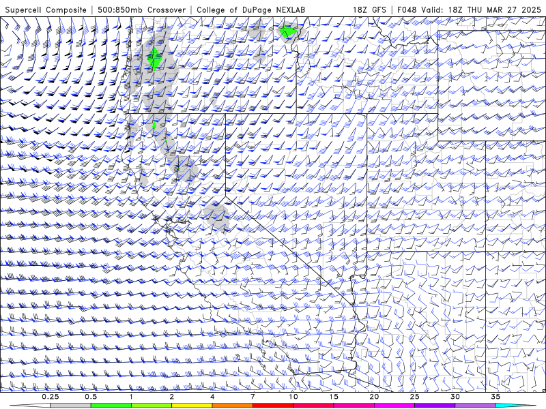Select the gray 0.25–0.5 colorbar segment

click(70, 406)
